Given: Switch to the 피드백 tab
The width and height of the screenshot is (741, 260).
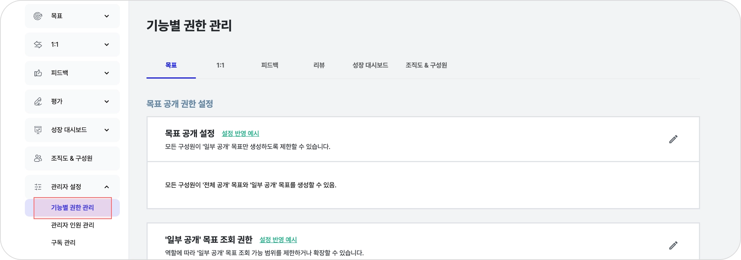Looking at the screenshot, I should [270, 65].
